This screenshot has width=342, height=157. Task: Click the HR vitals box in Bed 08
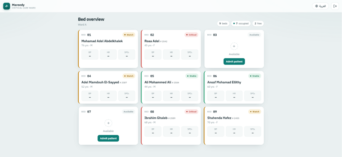(171, 131)
